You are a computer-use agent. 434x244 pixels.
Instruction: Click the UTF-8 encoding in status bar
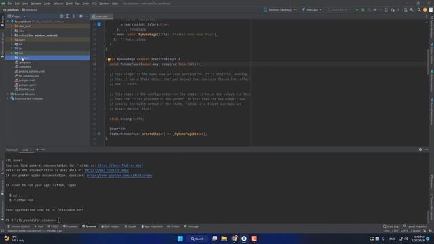pyautogui.click(x=404, y=231)
